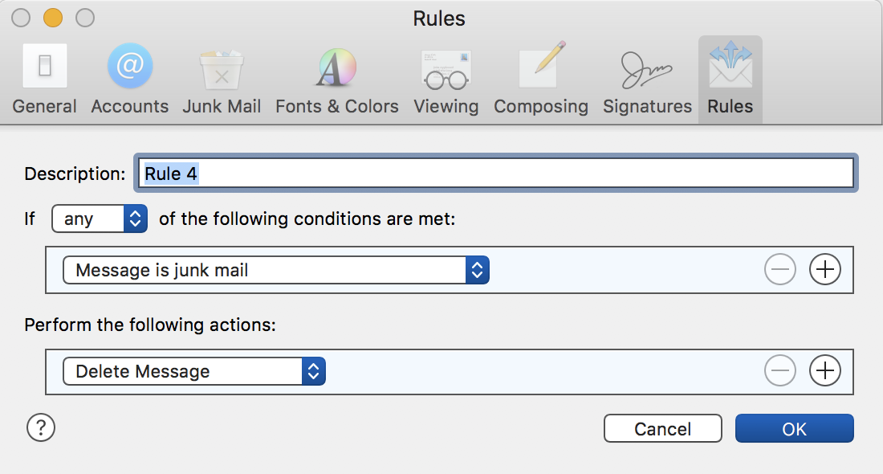The height and width of the screenshot is (474, 883).
Task: Open Fonts & Colors preferences icon
Action: pos(336,67)
